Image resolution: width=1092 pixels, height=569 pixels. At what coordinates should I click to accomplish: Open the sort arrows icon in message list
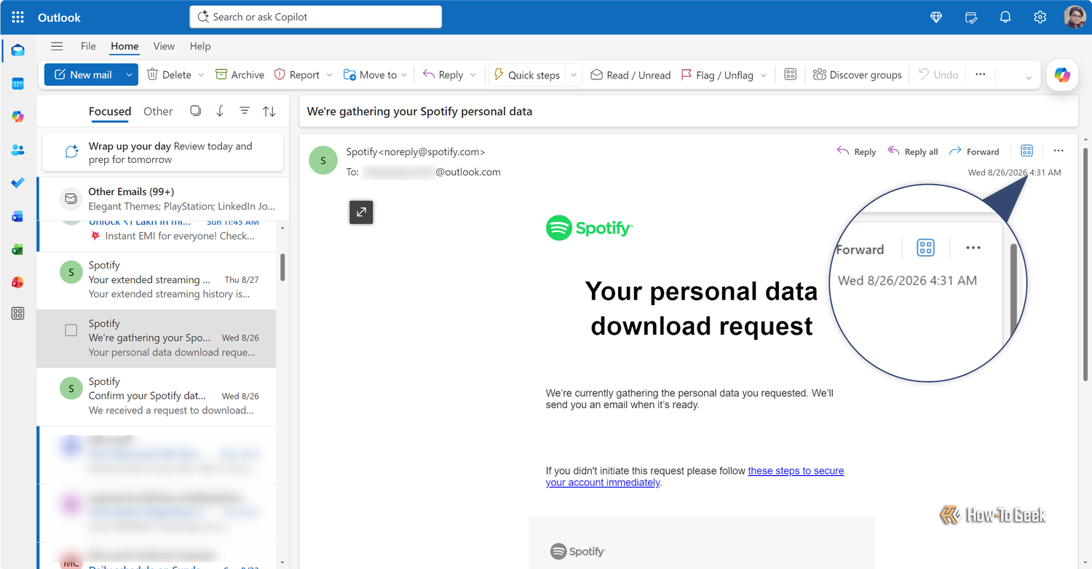tap(269, 111)
